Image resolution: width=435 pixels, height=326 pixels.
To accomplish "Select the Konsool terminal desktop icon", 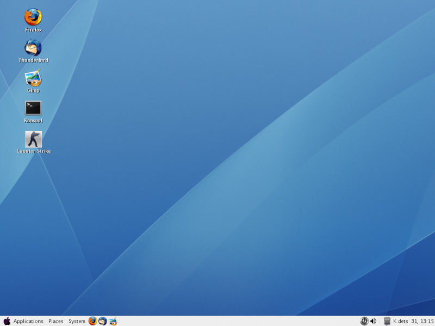I will (x=33, y=108).
